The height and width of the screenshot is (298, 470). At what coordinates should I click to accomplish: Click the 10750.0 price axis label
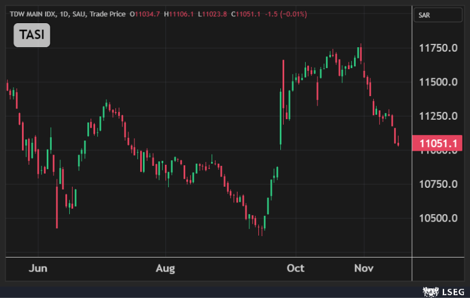437,184
